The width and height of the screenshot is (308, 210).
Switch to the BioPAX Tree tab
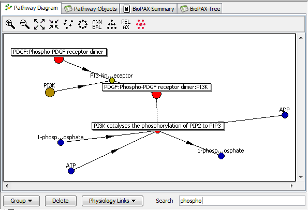click(200, 9)
